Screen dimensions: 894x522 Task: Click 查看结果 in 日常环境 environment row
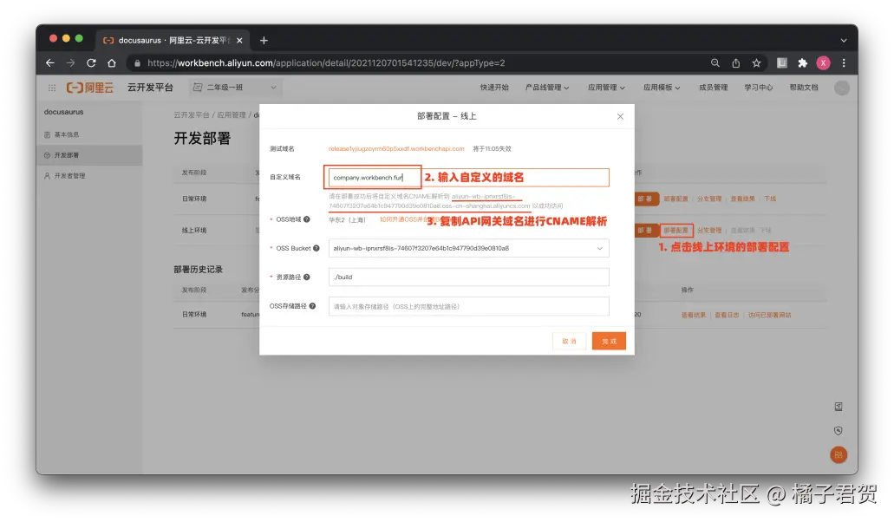tap(742, 199)
